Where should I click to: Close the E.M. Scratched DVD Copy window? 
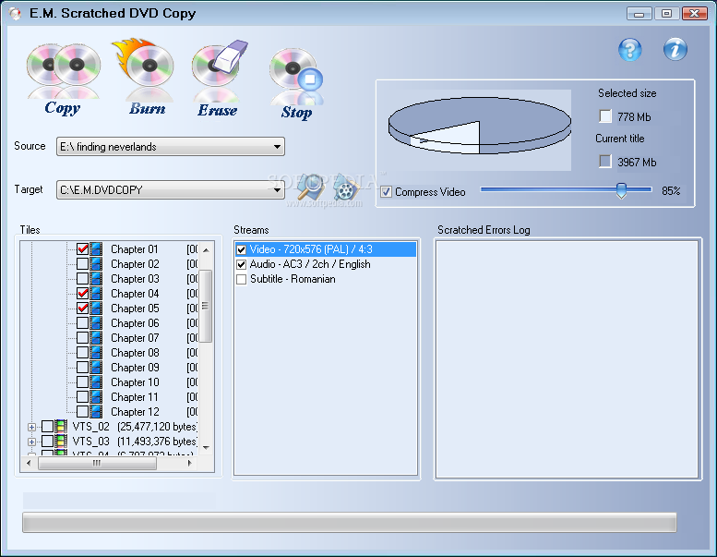(x=694, y=14)
